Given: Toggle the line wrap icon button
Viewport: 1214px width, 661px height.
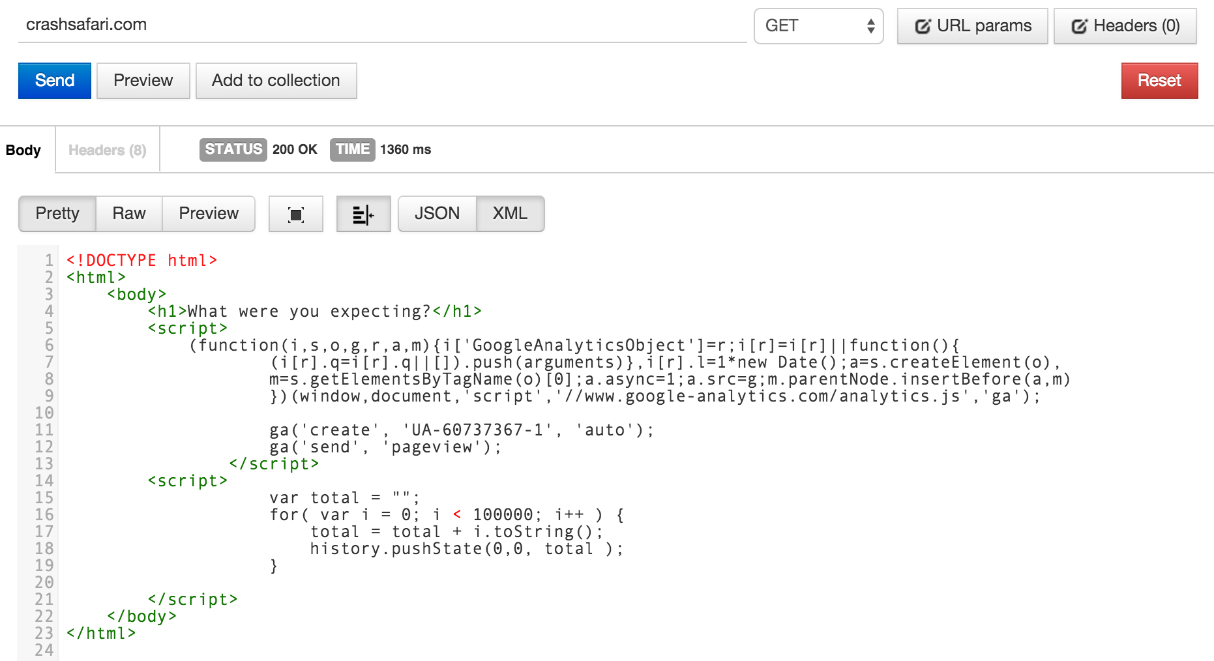Looking at the screenshot, I should click(x=363, y=214).
